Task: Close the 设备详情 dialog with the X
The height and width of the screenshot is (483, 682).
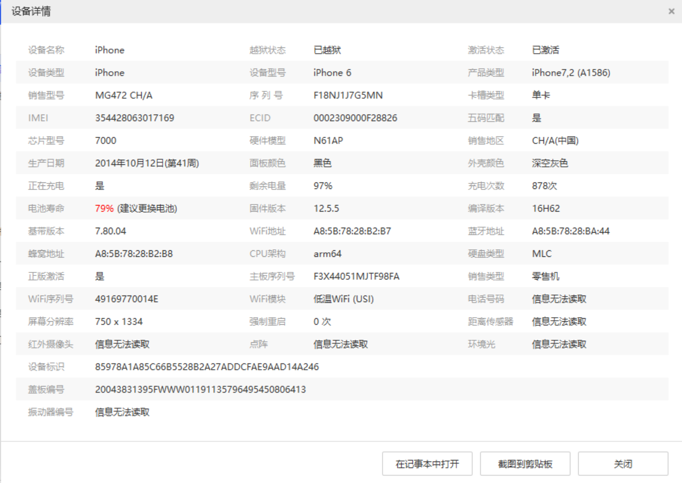Action: click(x=671, y=11)
